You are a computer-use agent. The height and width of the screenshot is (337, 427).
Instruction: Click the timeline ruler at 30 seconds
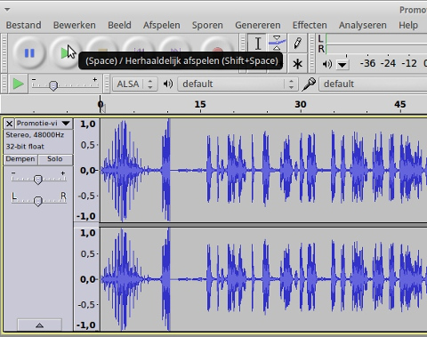point(301,105)
